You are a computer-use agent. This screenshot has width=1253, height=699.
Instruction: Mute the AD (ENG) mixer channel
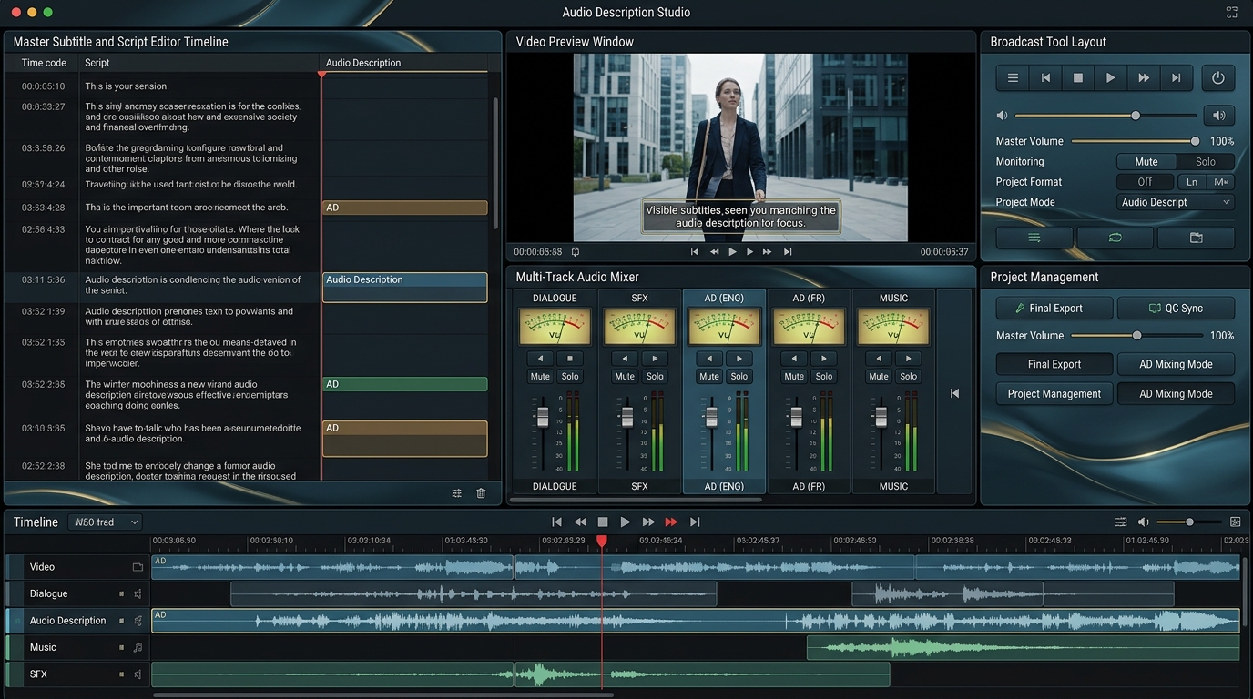[x=709, y=376]
